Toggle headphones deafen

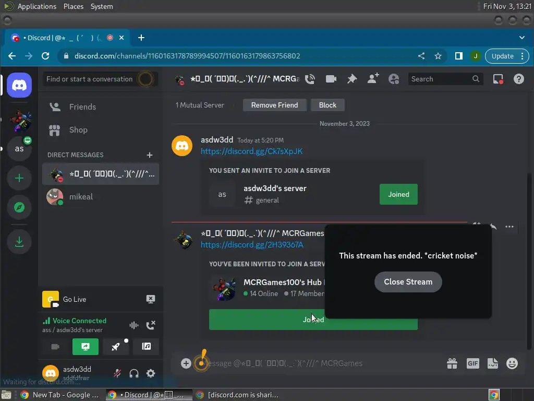coord(134,373)
